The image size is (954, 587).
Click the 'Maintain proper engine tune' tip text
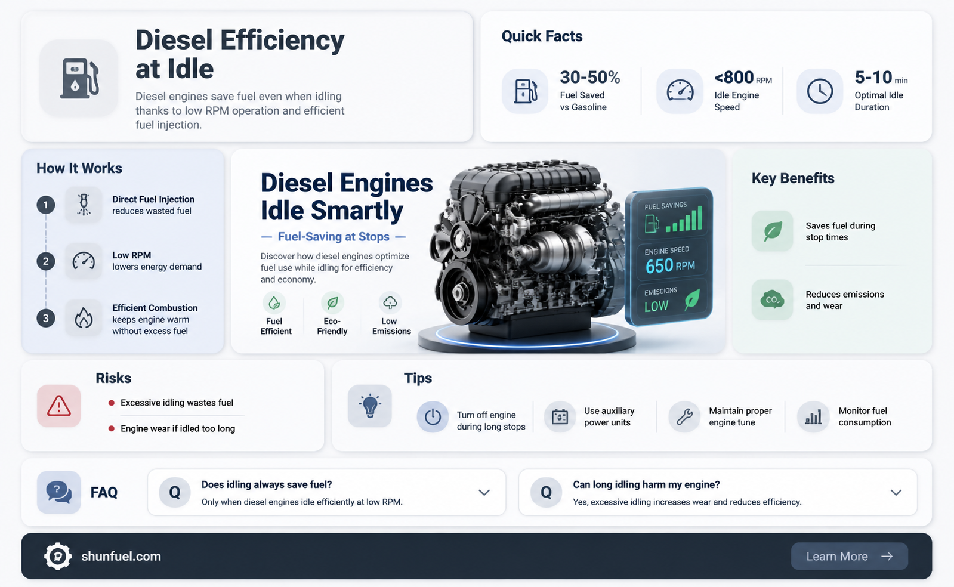pyautogui.click(x=740, y=416)
